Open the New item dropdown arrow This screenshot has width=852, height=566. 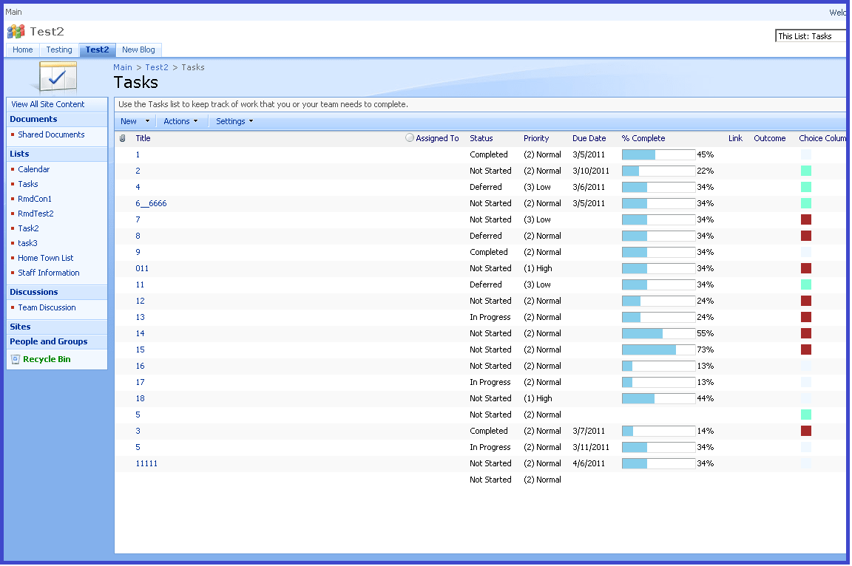[x=147, y=121]
